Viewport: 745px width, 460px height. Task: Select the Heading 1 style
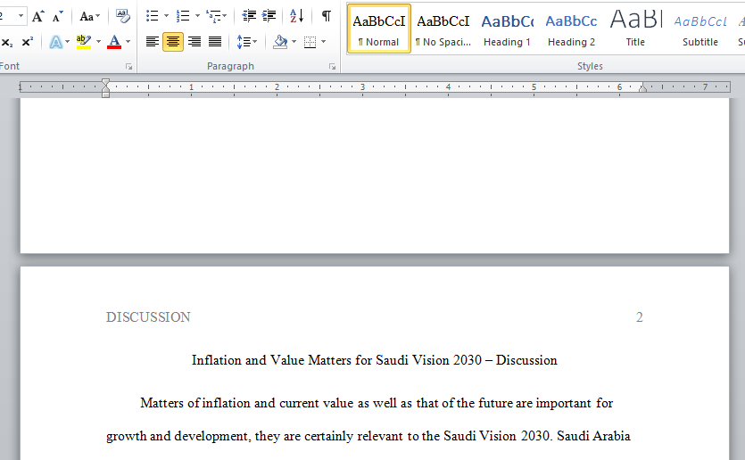click(507, 29)
